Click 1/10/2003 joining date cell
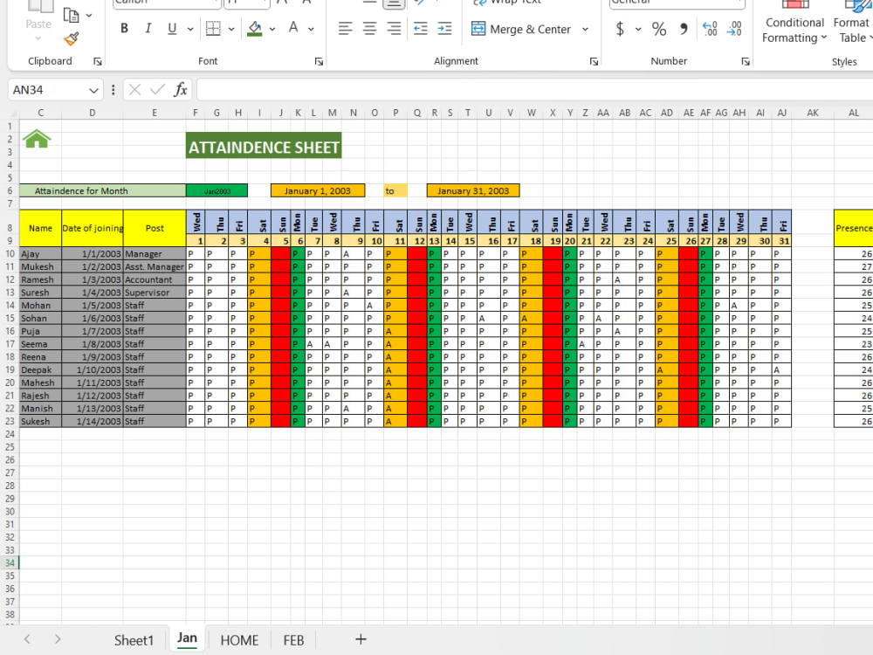Image resolution: width=873 pixels, height=655 pixels. (93, 369)
